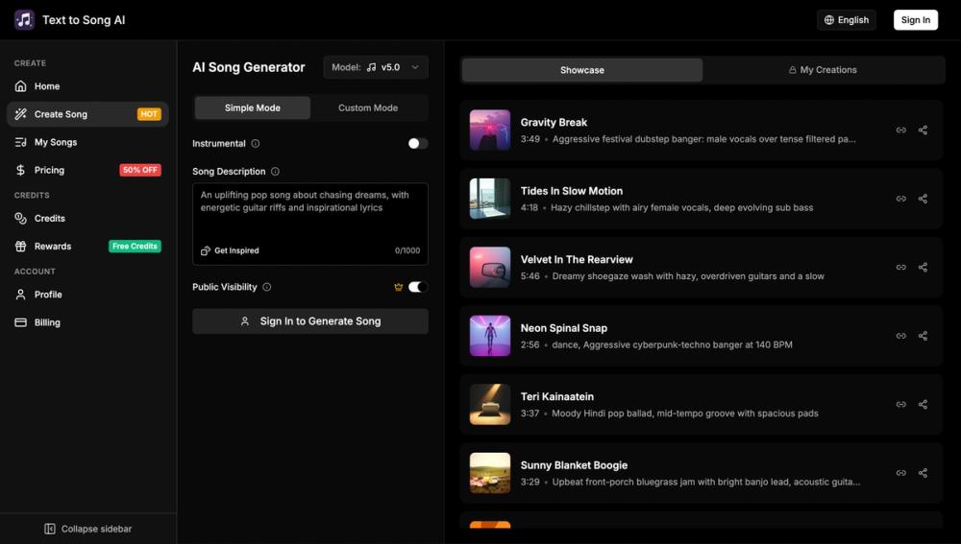Image resolution: width=961 pixels, height=544 pixels.
Task: Copy link icon for Velvet In The Rearview
Action: pyautogui.click(x=901, y=267)
